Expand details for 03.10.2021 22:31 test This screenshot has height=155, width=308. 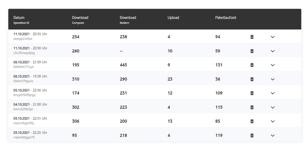coord(273,121)
